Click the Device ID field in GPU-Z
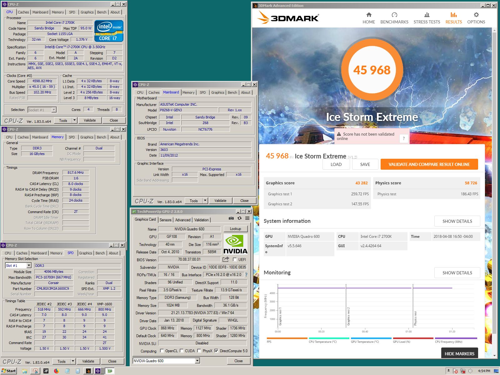The image size is (500, 375). click(x=227, y=267)
